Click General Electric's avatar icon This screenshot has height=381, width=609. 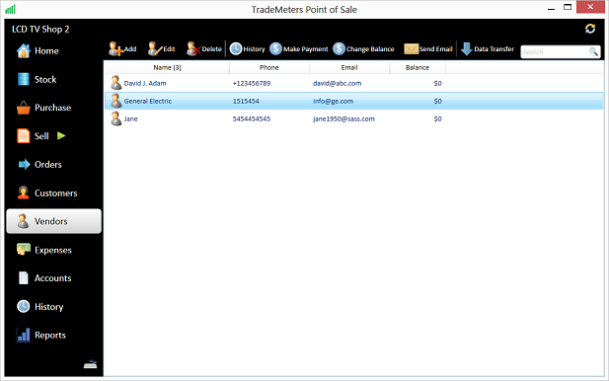pyautogui.click(x=115, y=101)
